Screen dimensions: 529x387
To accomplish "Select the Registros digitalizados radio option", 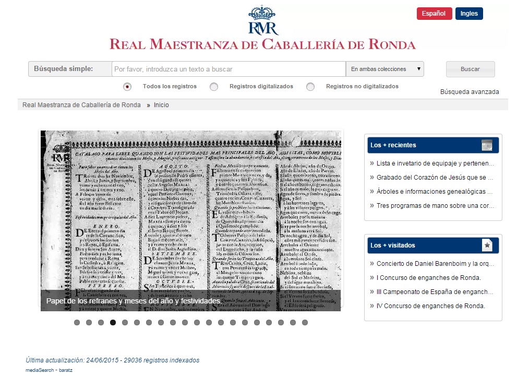I will pyautogui.click(x=213, y=87).
